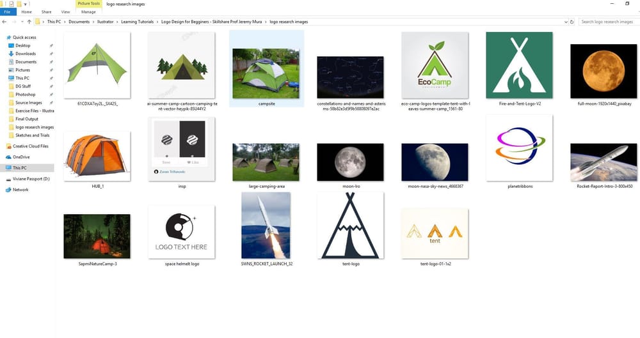Click the 'moon-lro' file name label
The image size is (640, 338).
[x=351, y=187]
